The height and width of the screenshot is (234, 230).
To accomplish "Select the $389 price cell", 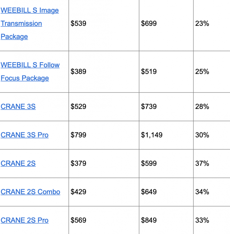I will pos(78,72).
